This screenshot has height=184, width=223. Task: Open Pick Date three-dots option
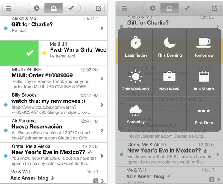coord(204,114)
